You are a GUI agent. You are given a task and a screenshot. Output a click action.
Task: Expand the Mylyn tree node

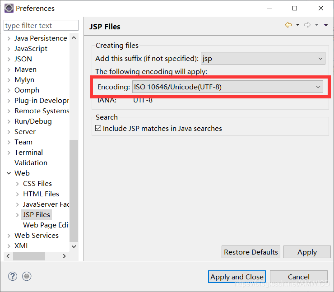9,80
